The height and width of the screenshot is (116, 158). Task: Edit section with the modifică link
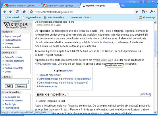pyautogui.click(x=145, y=94)
